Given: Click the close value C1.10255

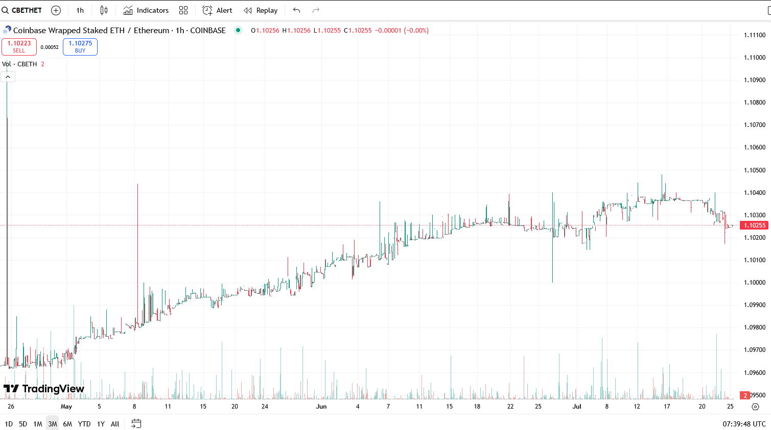Looking at the screenshot, I should click(358, 31).
